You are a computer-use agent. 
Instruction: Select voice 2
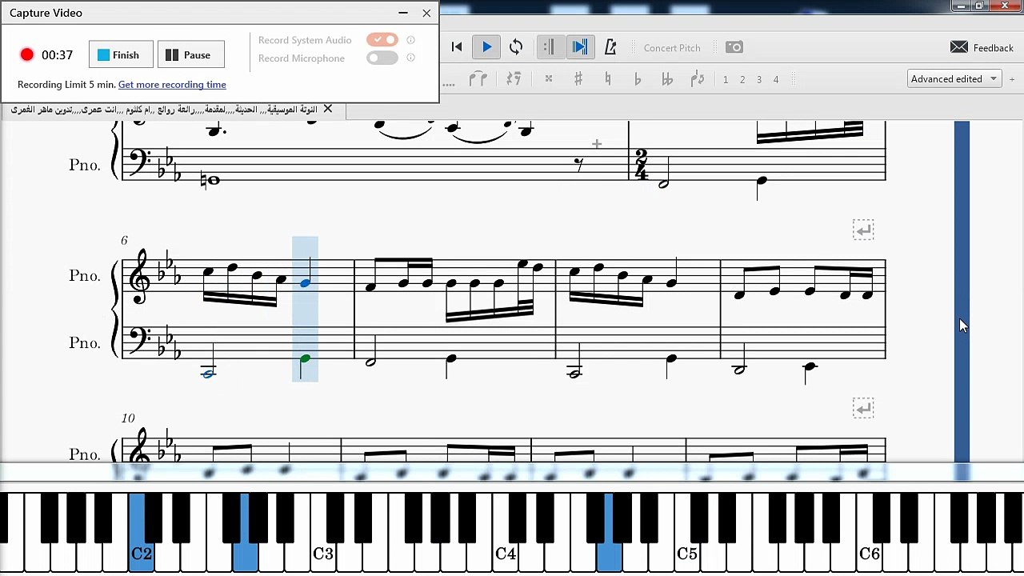click(x=742, y=79)
